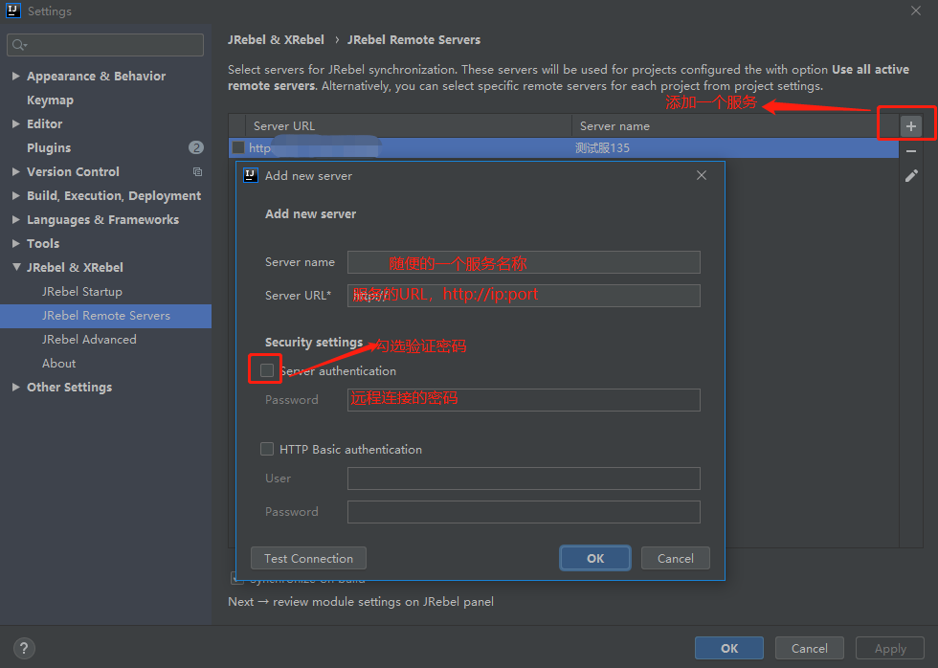
Task: Confirm the new server with dialog OK
Action: pos(595,558)
